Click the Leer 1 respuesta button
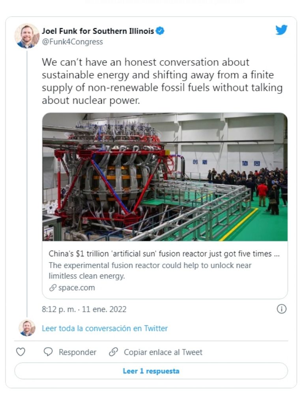303x399 pixels. pyautogui.click(x=151, y=371)
